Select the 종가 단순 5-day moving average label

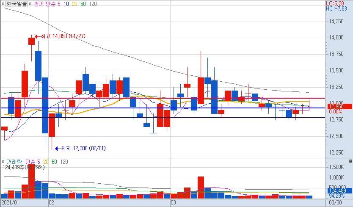47,4
